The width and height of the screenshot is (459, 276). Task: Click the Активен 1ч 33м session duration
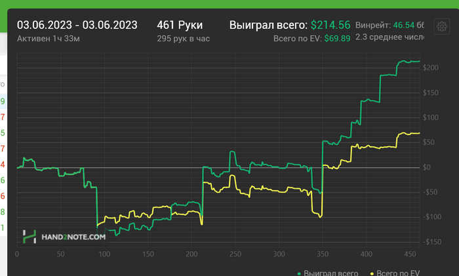tap(49, 39)
